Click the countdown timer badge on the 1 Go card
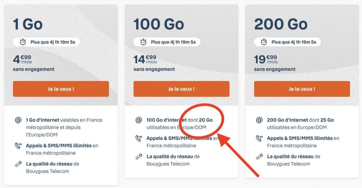 pos(46,42)
